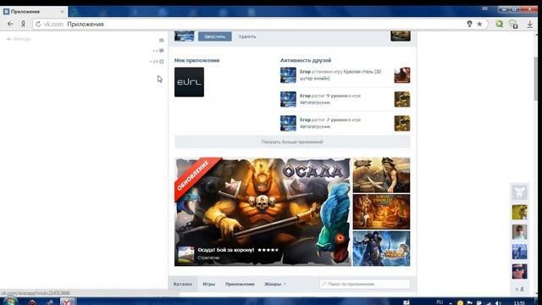Open the yellow avatar in chat sidebar
The image size is (542, 305).
519,213
